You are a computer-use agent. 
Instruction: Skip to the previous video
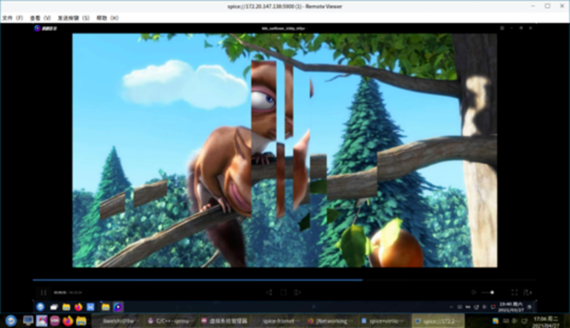click(x=269, y=293)
